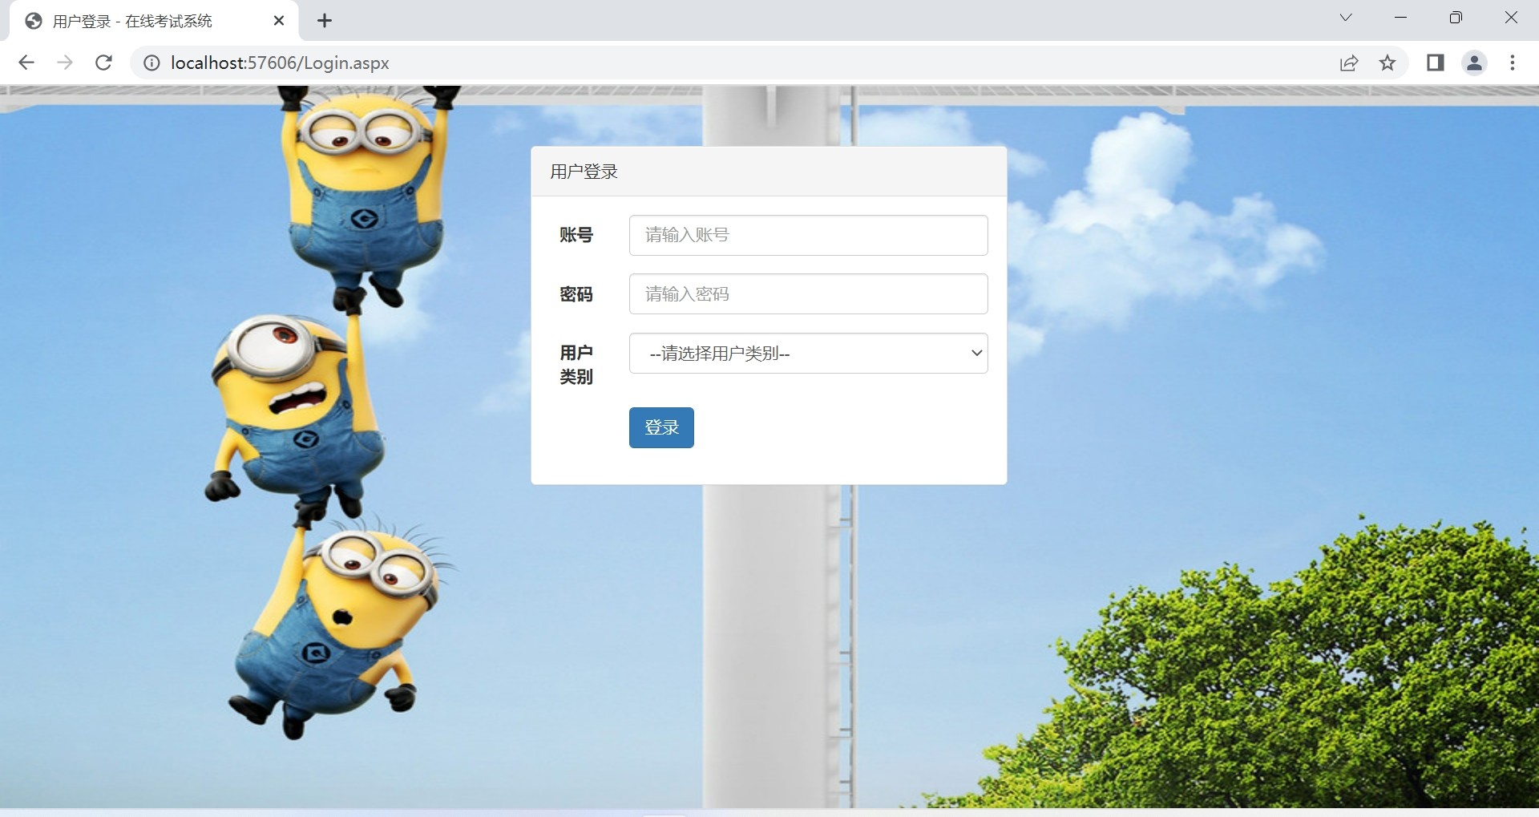This screenshot has width=1539, height=817.
Task: Close the 用户登录 browser tab
Action: click(x=279, y=21)
